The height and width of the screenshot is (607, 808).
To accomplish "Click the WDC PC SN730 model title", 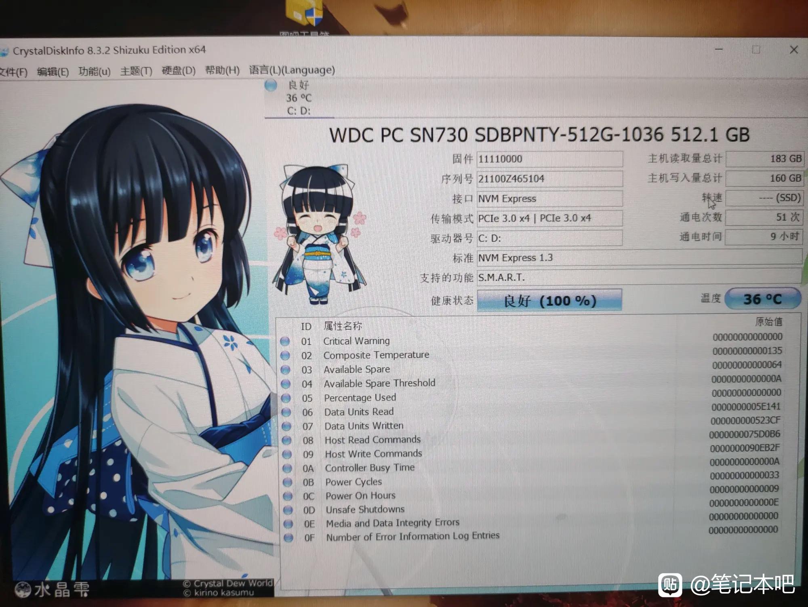I will (539, 135).
